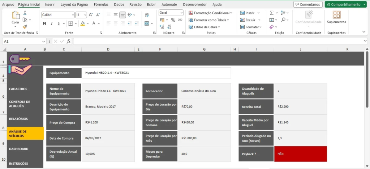Expand the Geral number format dropdown
The image size is (370, 169).
click(x=181, y=13)
